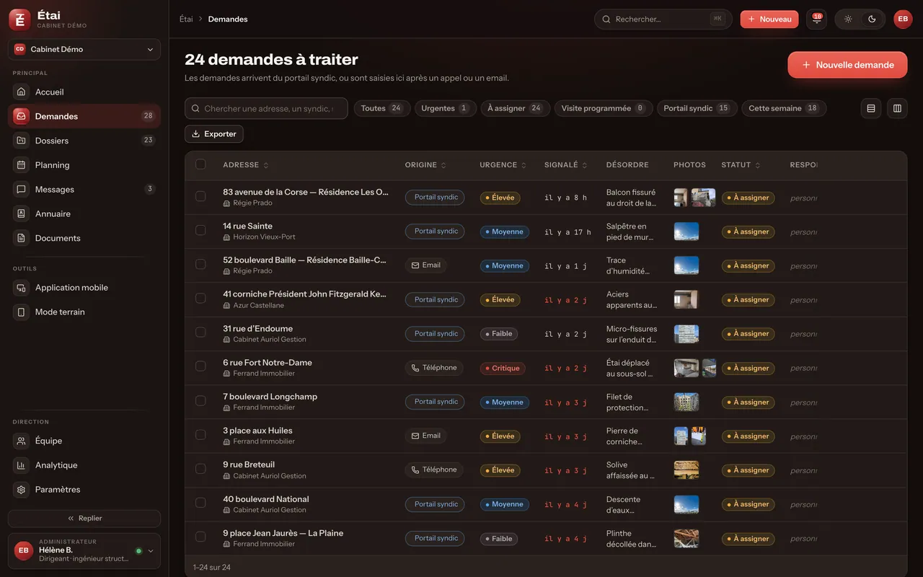
Task: Click the Étai logo icon
Action: (x=19, y=19)
